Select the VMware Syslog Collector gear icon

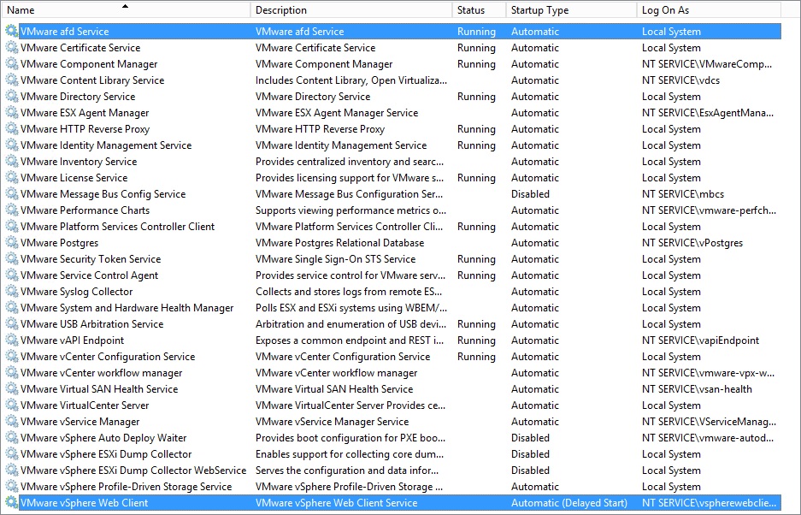pyautogui.click(x=12, y=292)
